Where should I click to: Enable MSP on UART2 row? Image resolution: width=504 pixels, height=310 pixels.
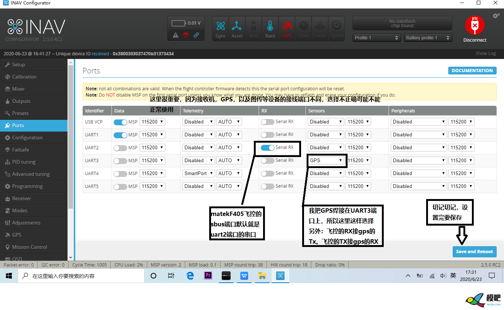[120, 148]
